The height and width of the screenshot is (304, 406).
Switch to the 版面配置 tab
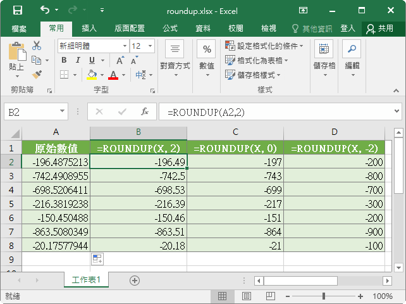click(x=130, y=28)
